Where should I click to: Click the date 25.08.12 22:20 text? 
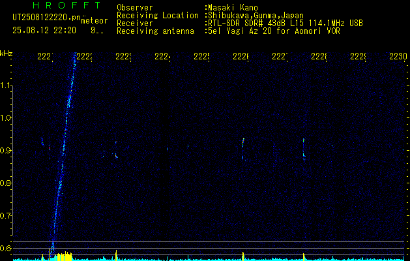44,31
